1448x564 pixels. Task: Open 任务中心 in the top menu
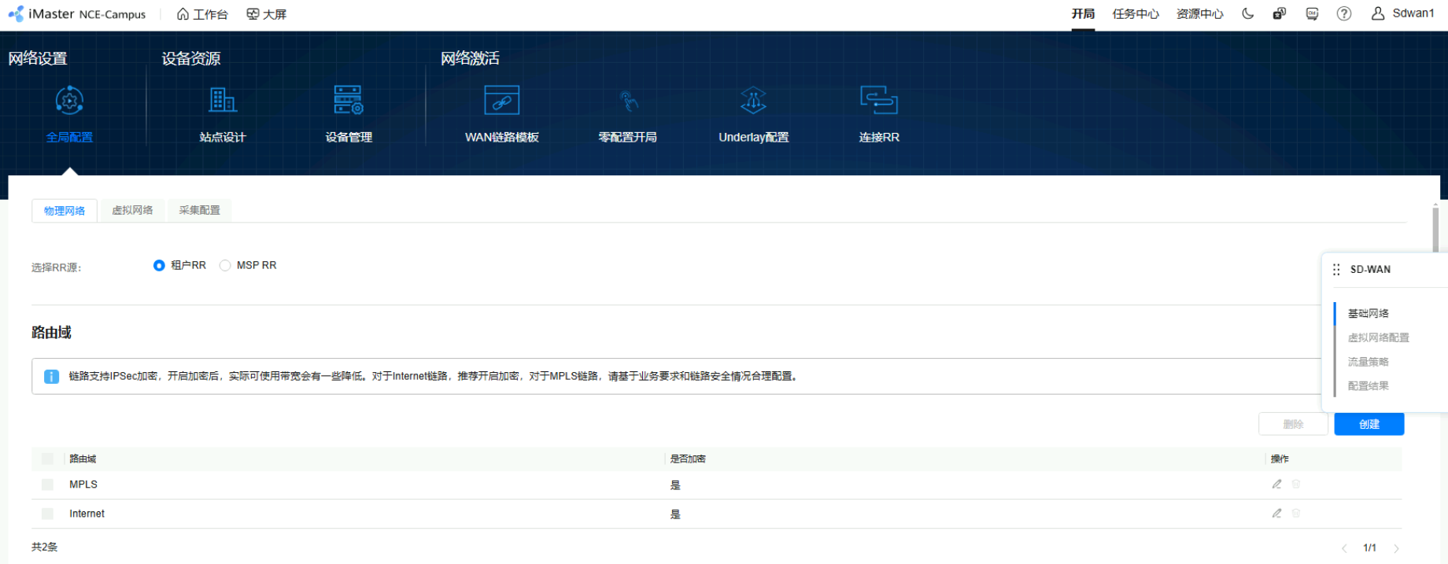1135,14
